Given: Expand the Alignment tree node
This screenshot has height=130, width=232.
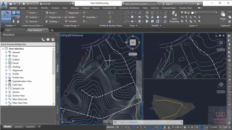Looking at the screenshot, I should pos(6,70).
